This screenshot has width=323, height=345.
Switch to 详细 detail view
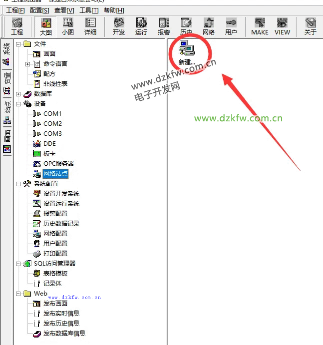pyautogui.click(x=90, y=26)
